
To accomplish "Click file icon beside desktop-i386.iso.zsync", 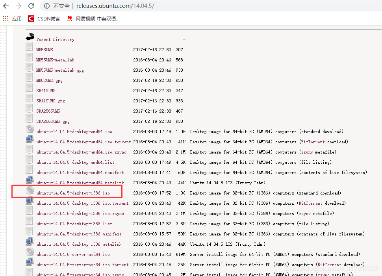I will click(x=29, y=211).
